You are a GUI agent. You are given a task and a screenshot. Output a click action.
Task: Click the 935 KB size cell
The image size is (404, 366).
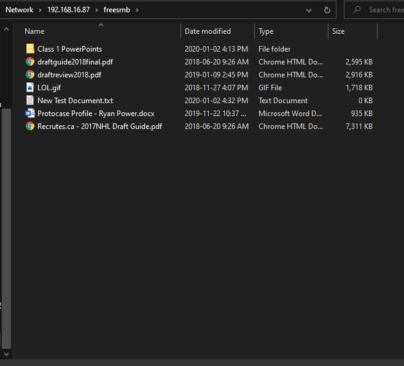[362, 114]
